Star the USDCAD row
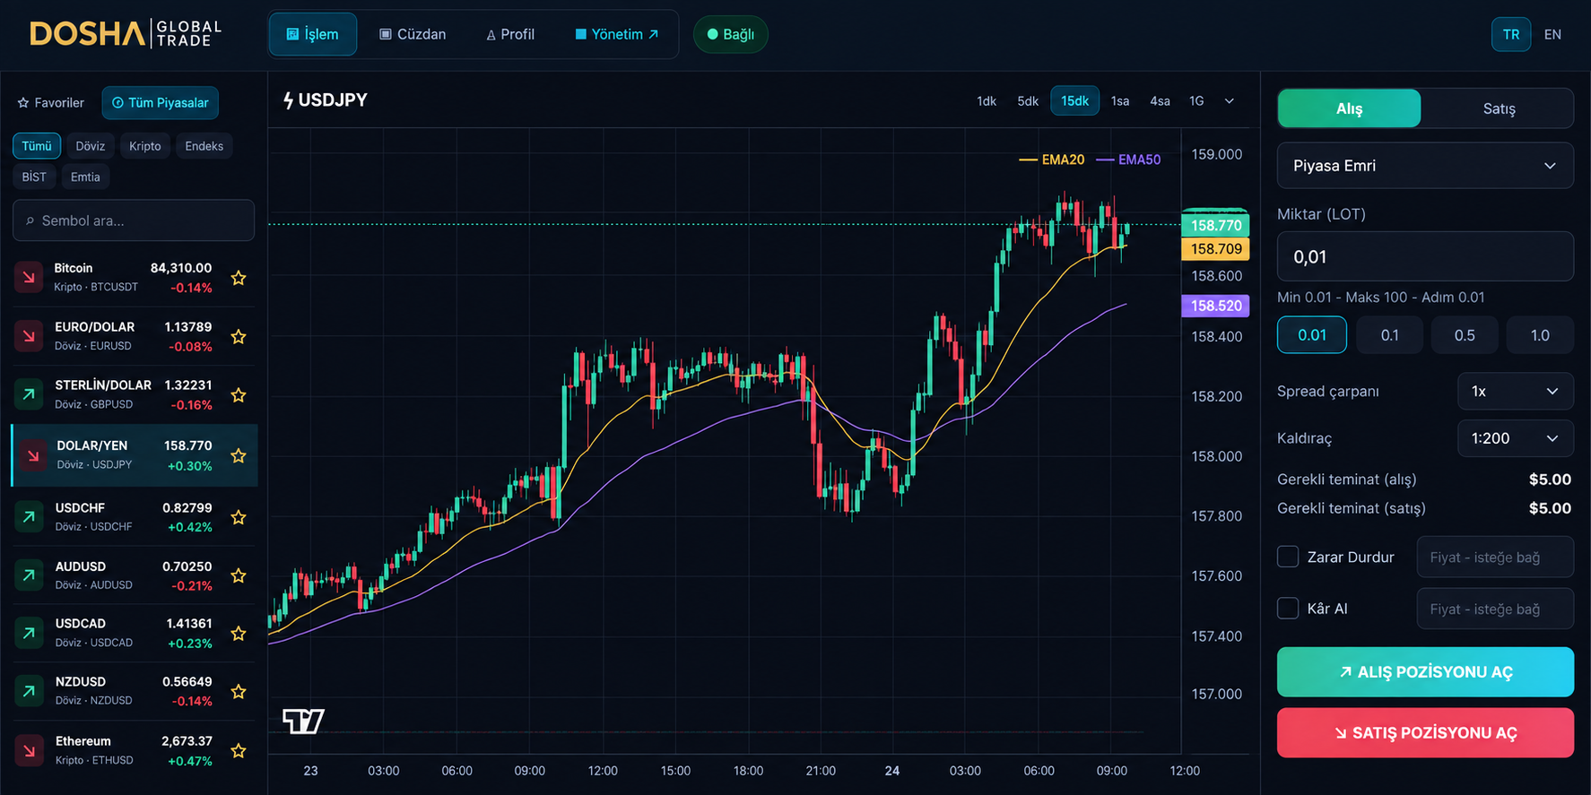Screen dimensions: 1591x795 click(x=239, y=634)
